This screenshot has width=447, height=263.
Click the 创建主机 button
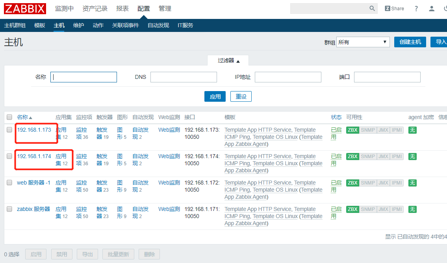click(x=410, y=42)
